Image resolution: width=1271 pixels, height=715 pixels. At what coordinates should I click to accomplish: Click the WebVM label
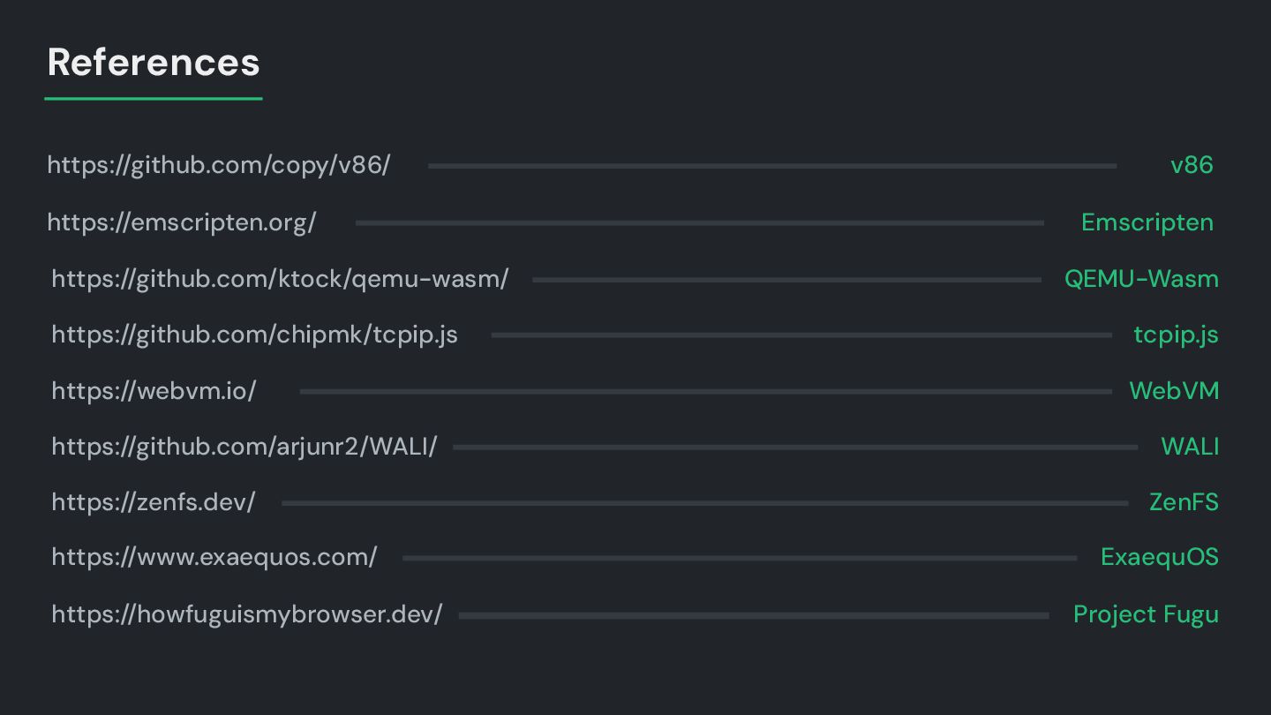tap(1174, 391)
